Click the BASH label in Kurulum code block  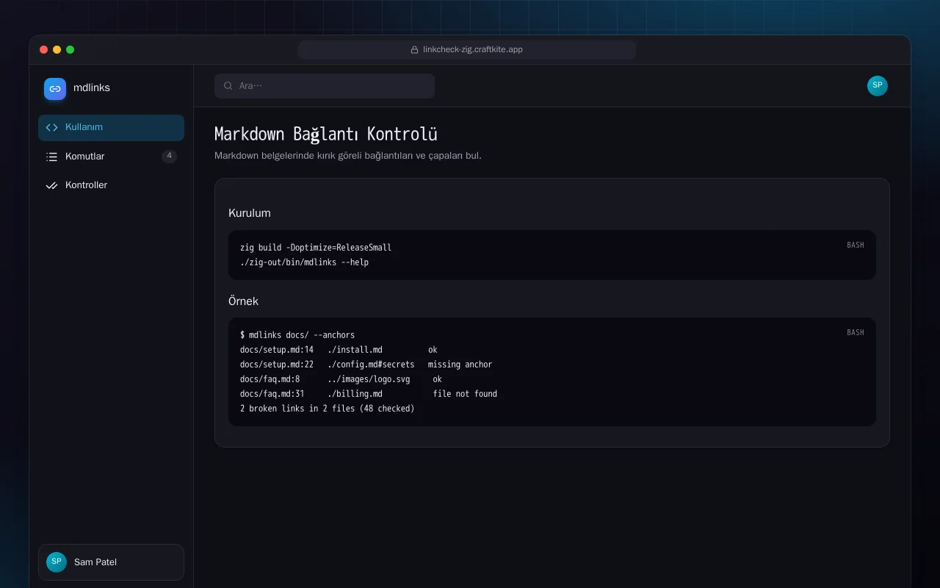point(856,245)
